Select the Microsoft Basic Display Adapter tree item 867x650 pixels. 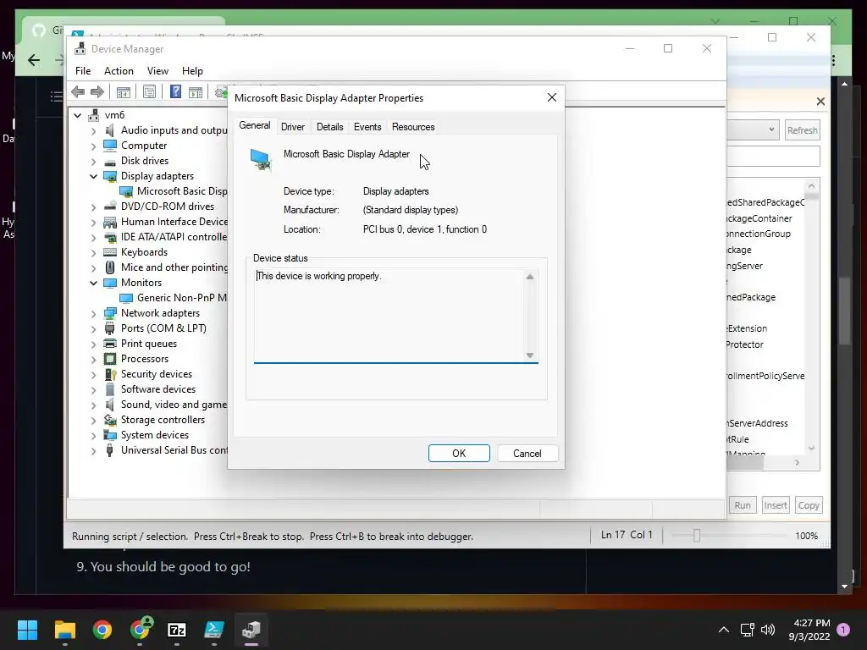(x=174, y=191)
